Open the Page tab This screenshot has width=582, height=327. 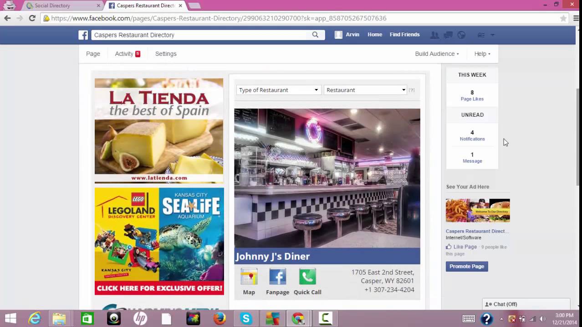(93, 54)
